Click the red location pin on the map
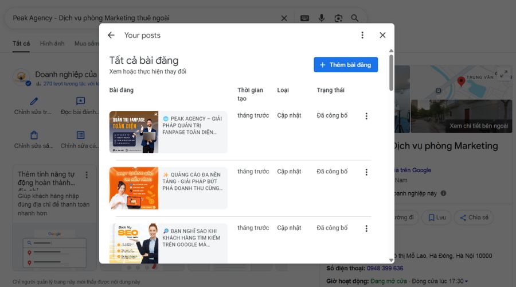Screen dimensions: 516x287 461,81
